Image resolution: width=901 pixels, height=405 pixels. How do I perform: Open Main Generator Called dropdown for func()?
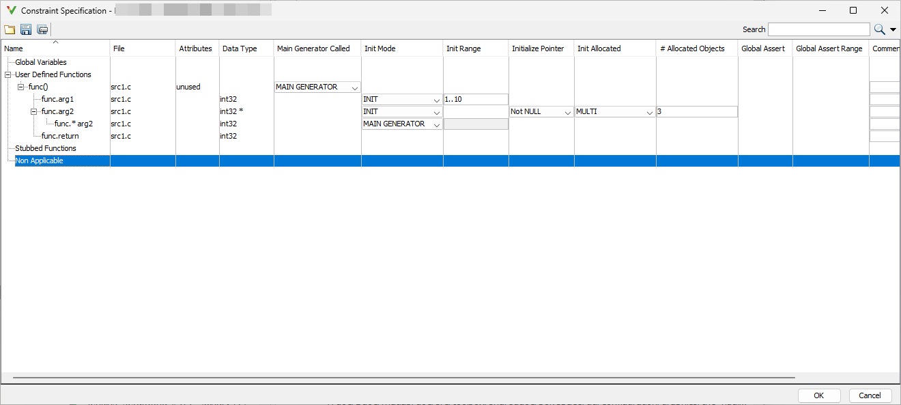tap(354, 87)
